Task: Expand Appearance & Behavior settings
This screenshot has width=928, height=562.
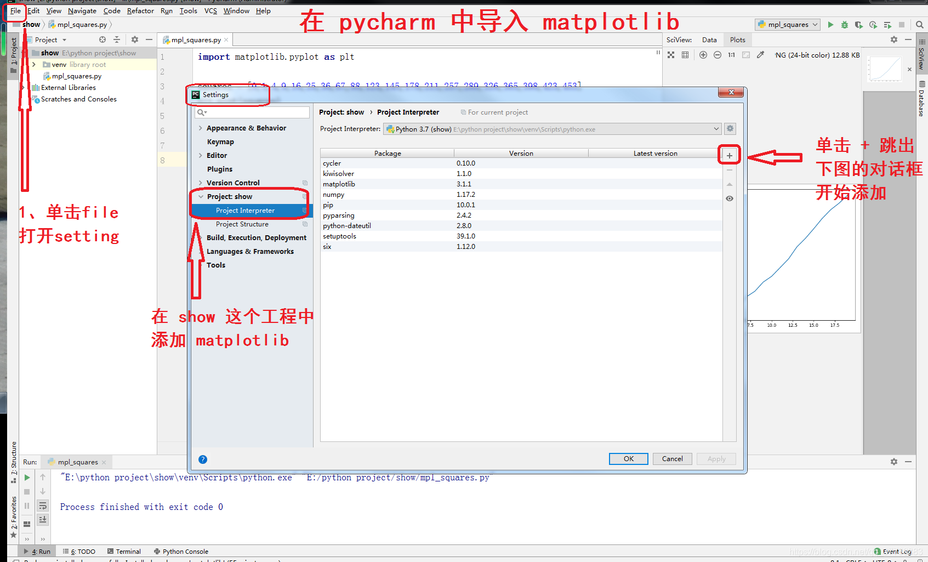Action: click(201, 128)
